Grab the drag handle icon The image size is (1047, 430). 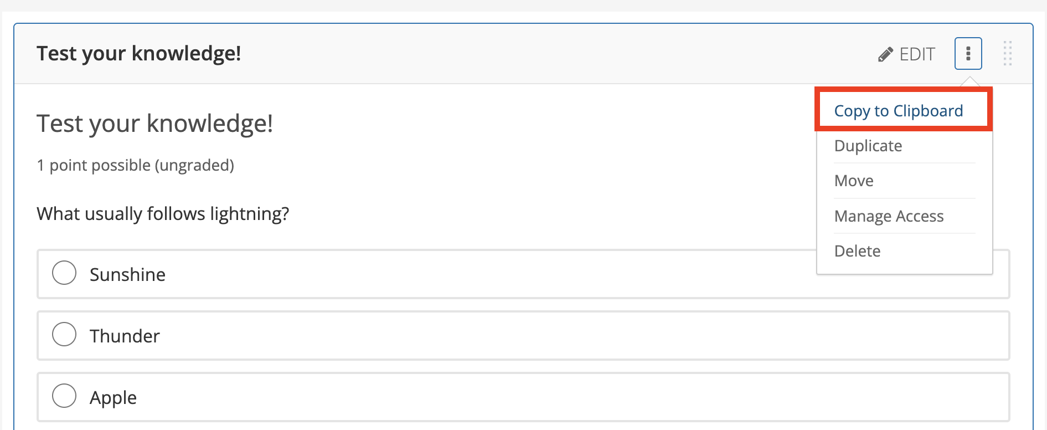[x=1007, y=53]
